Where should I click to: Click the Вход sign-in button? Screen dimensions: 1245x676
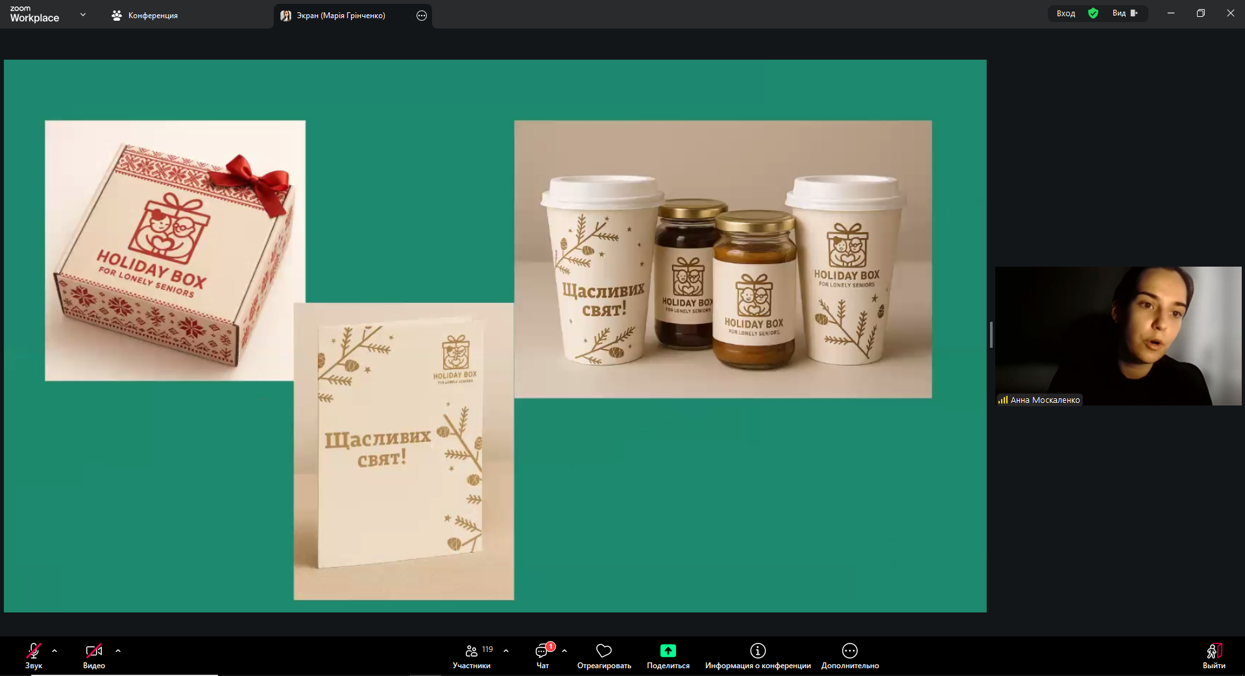click(1065, 14)
